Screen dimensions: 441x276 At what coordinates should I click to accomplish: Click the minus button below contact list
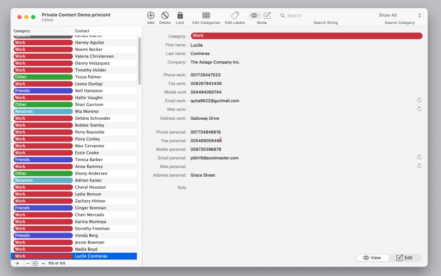[28, 263]
